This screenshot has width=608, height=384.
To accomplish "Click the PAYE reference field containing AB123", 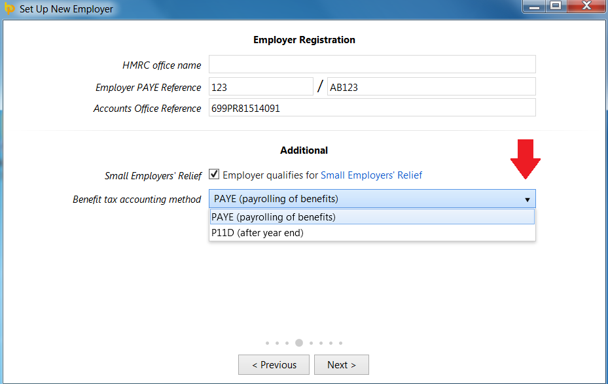I will [x=431, y=87].
